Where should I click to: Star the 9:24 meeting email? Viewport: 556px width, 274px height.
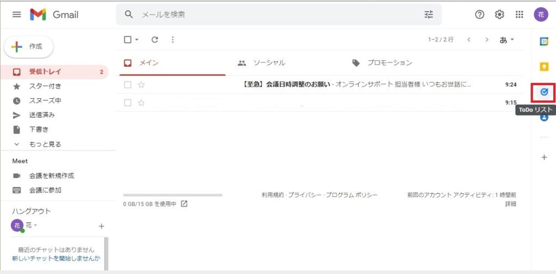tap(141, 85)
